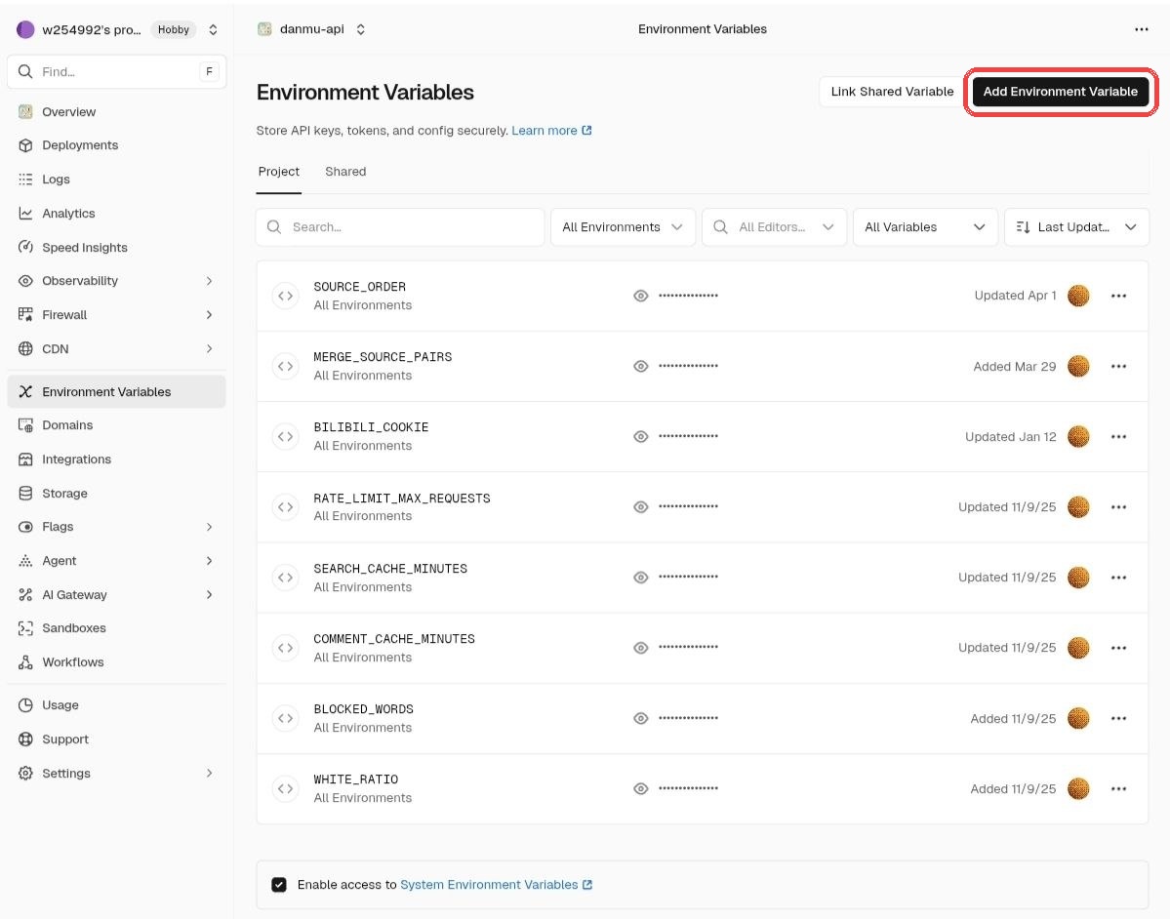This screenshot has width=1170, height=919.
Task: Click Link Shared Variable button
Action: tap(892, 92)
